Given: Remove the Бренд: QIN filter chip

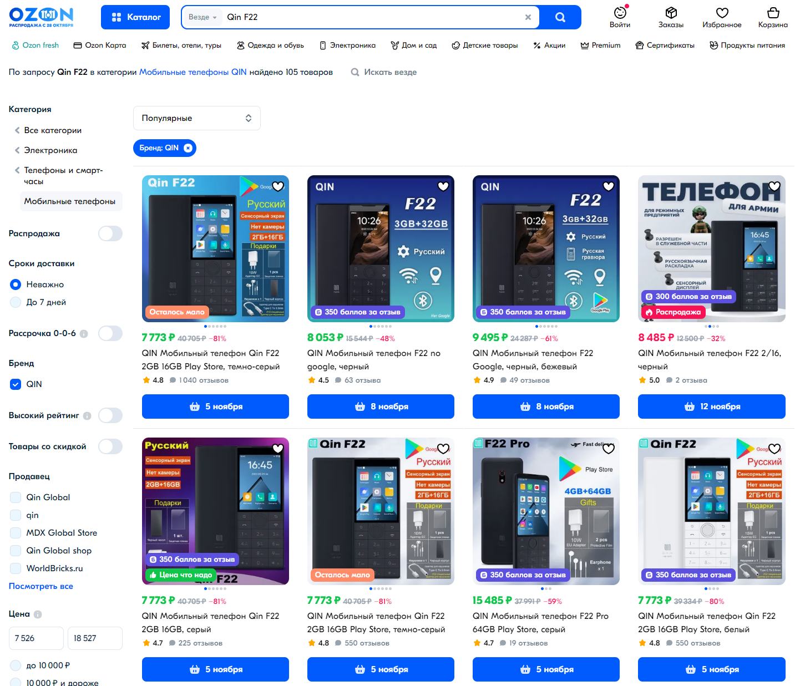Looking at the screenshot, I should [188, 148].
